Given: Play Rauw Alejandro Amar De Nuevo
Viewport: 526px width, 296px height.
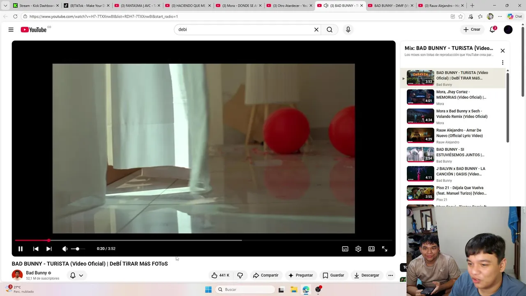Looking at the screenshot, I should (x=453, y=136).
